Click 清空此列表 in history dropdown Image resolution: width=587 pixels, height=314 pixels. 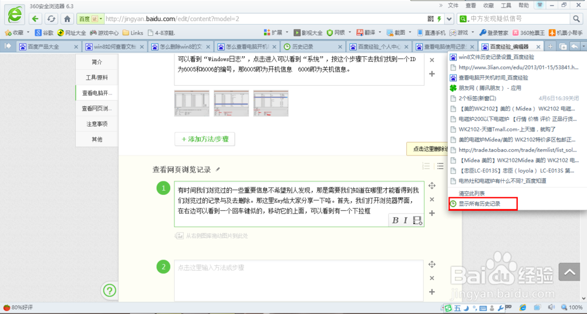click(472, 194)
